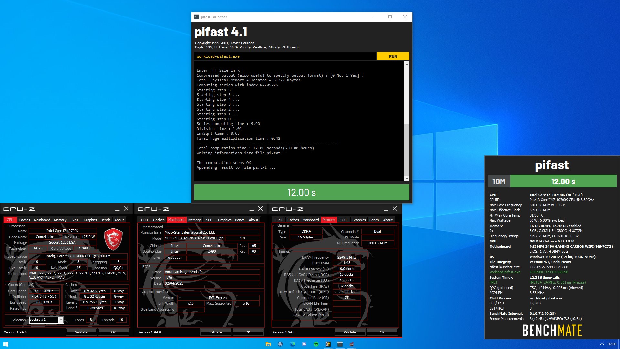Open the Socket #1 selection dropdown
The width and height of the screenshot is (620, 349).
click(x=60, y=320)
